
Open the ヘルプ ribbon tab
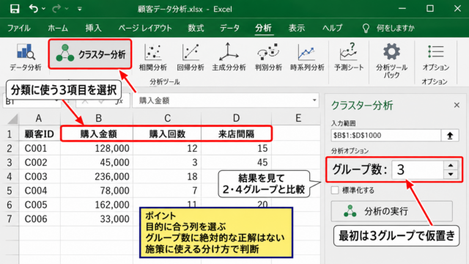[332, 28]
